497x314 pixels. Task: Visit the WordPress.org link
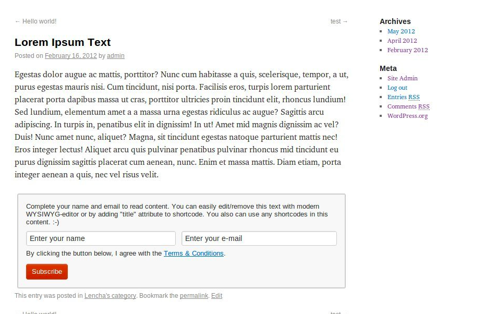[x=408, y=116]
